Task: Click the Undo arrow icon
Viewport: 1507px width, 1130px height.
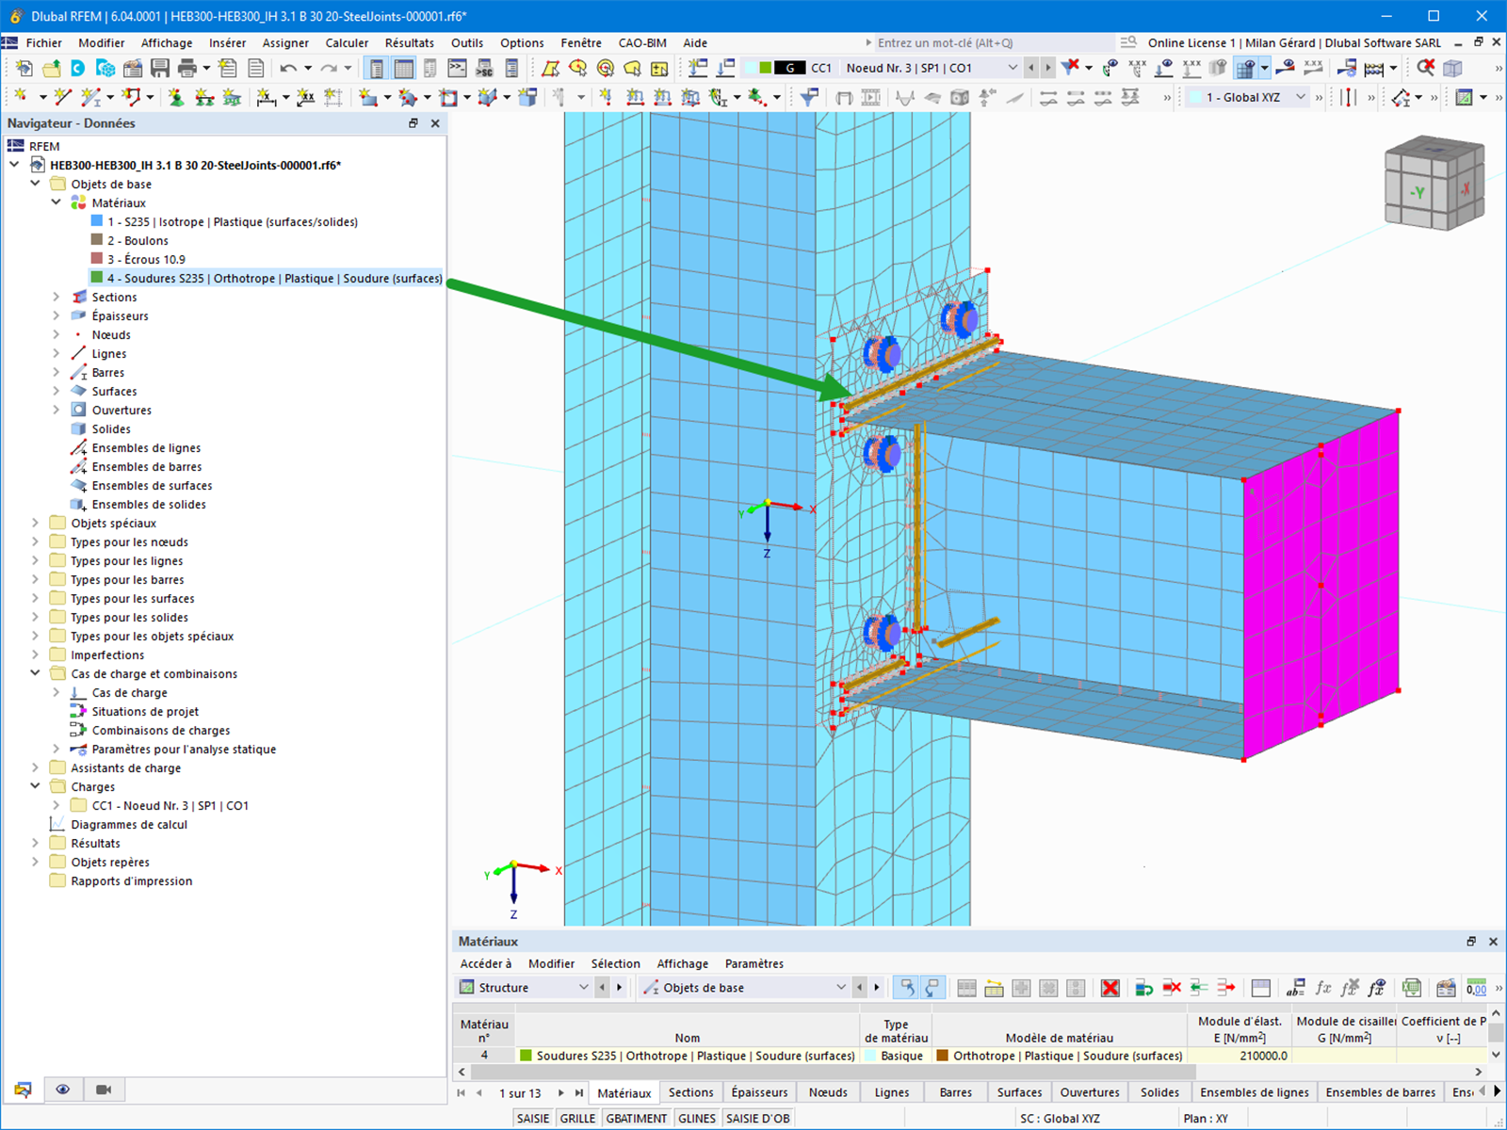Action: coord(288,68)
